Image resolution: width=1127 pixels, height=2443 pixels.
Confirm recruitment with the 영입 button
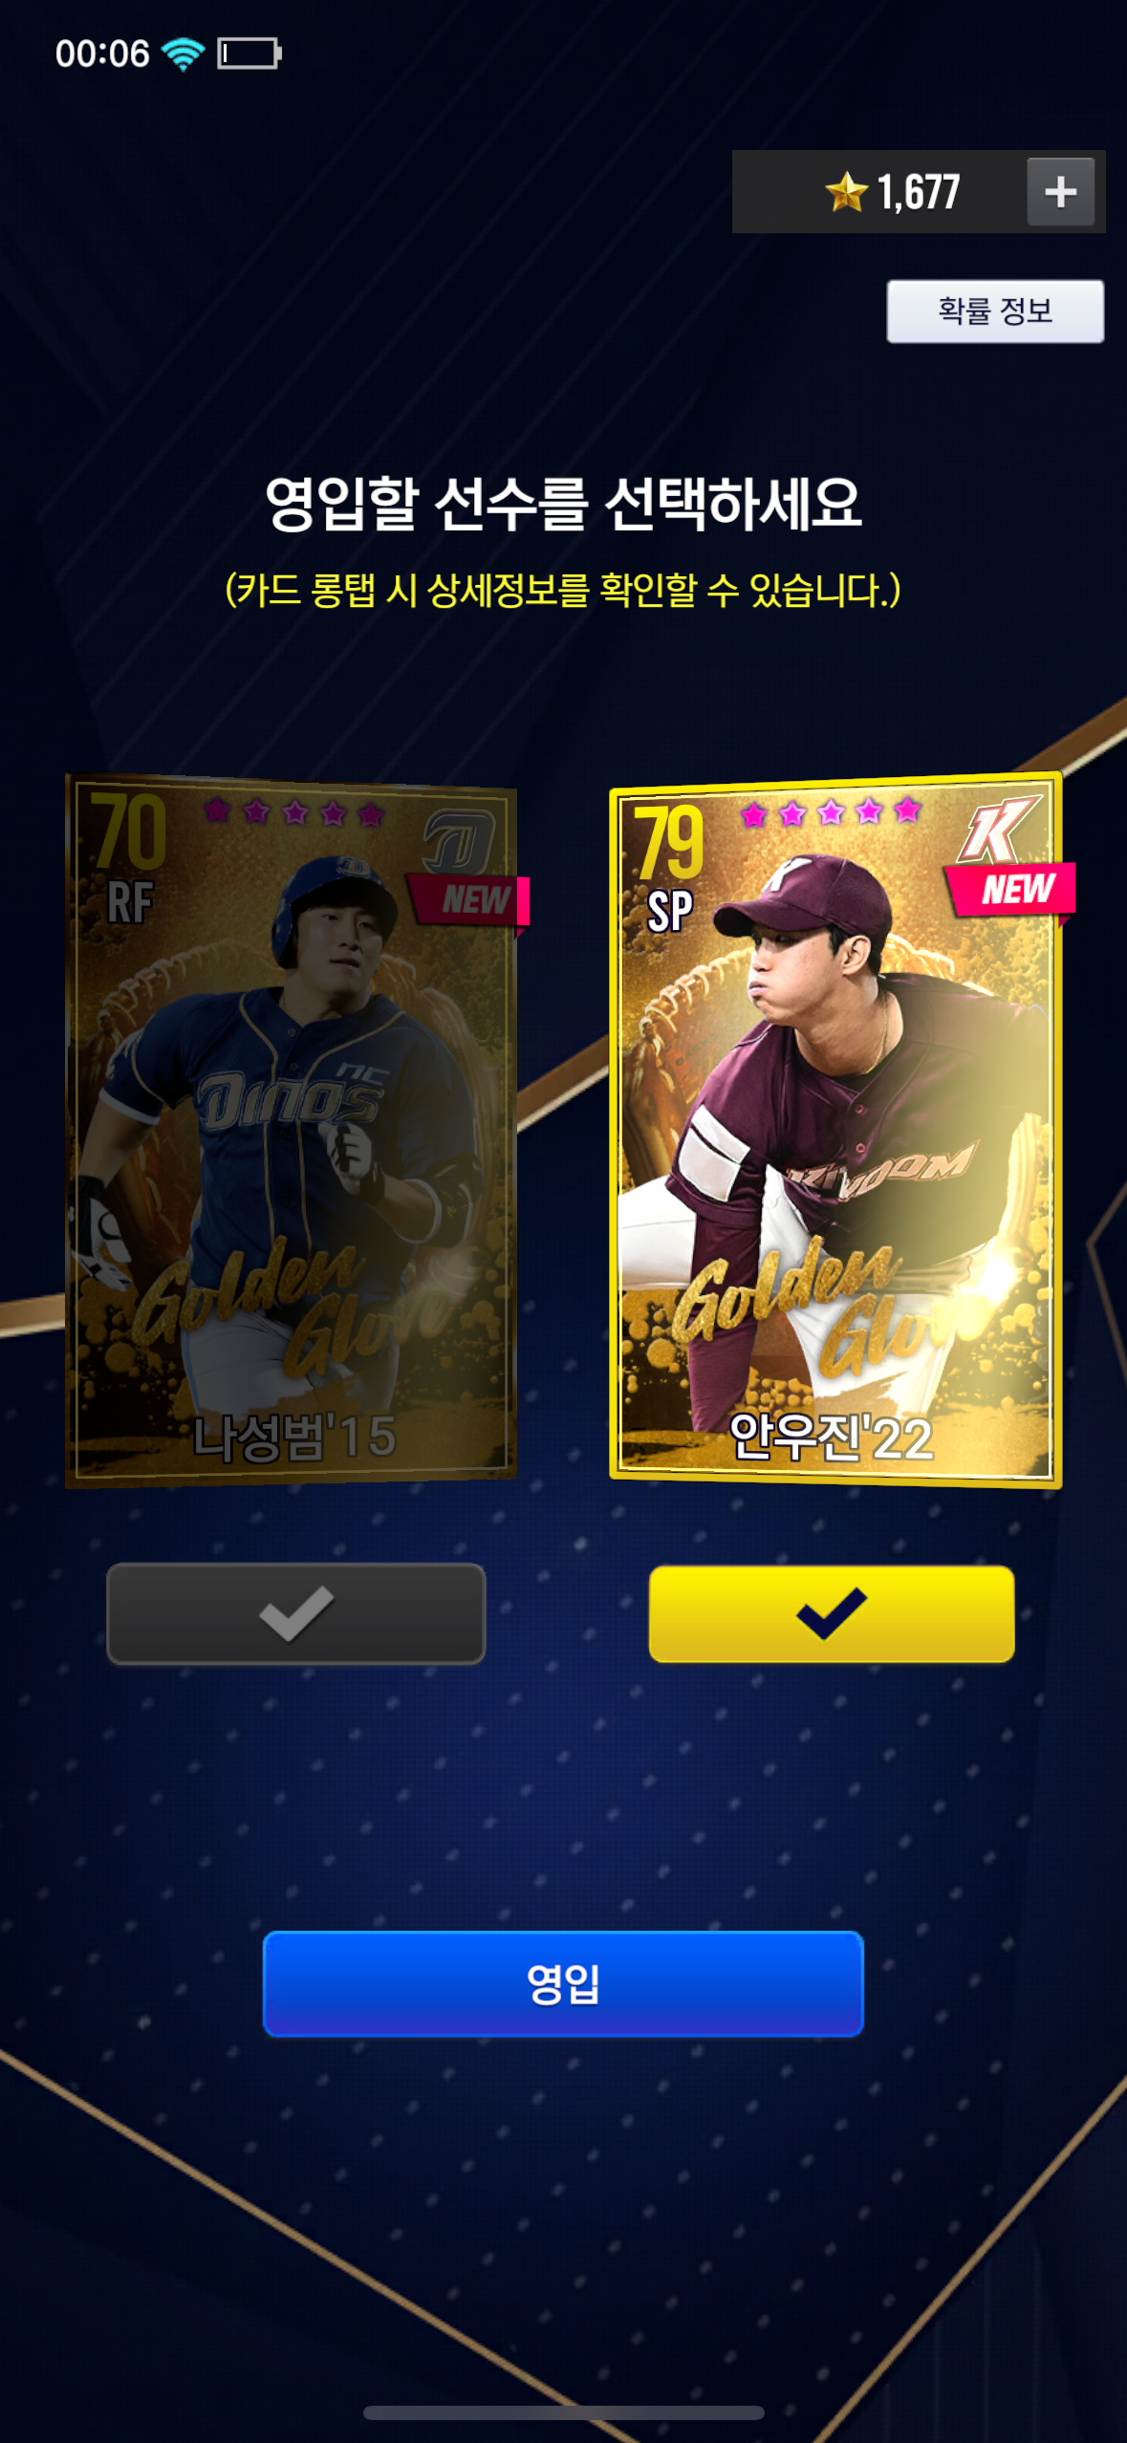pyautogui.click(x=563, y=1983)
